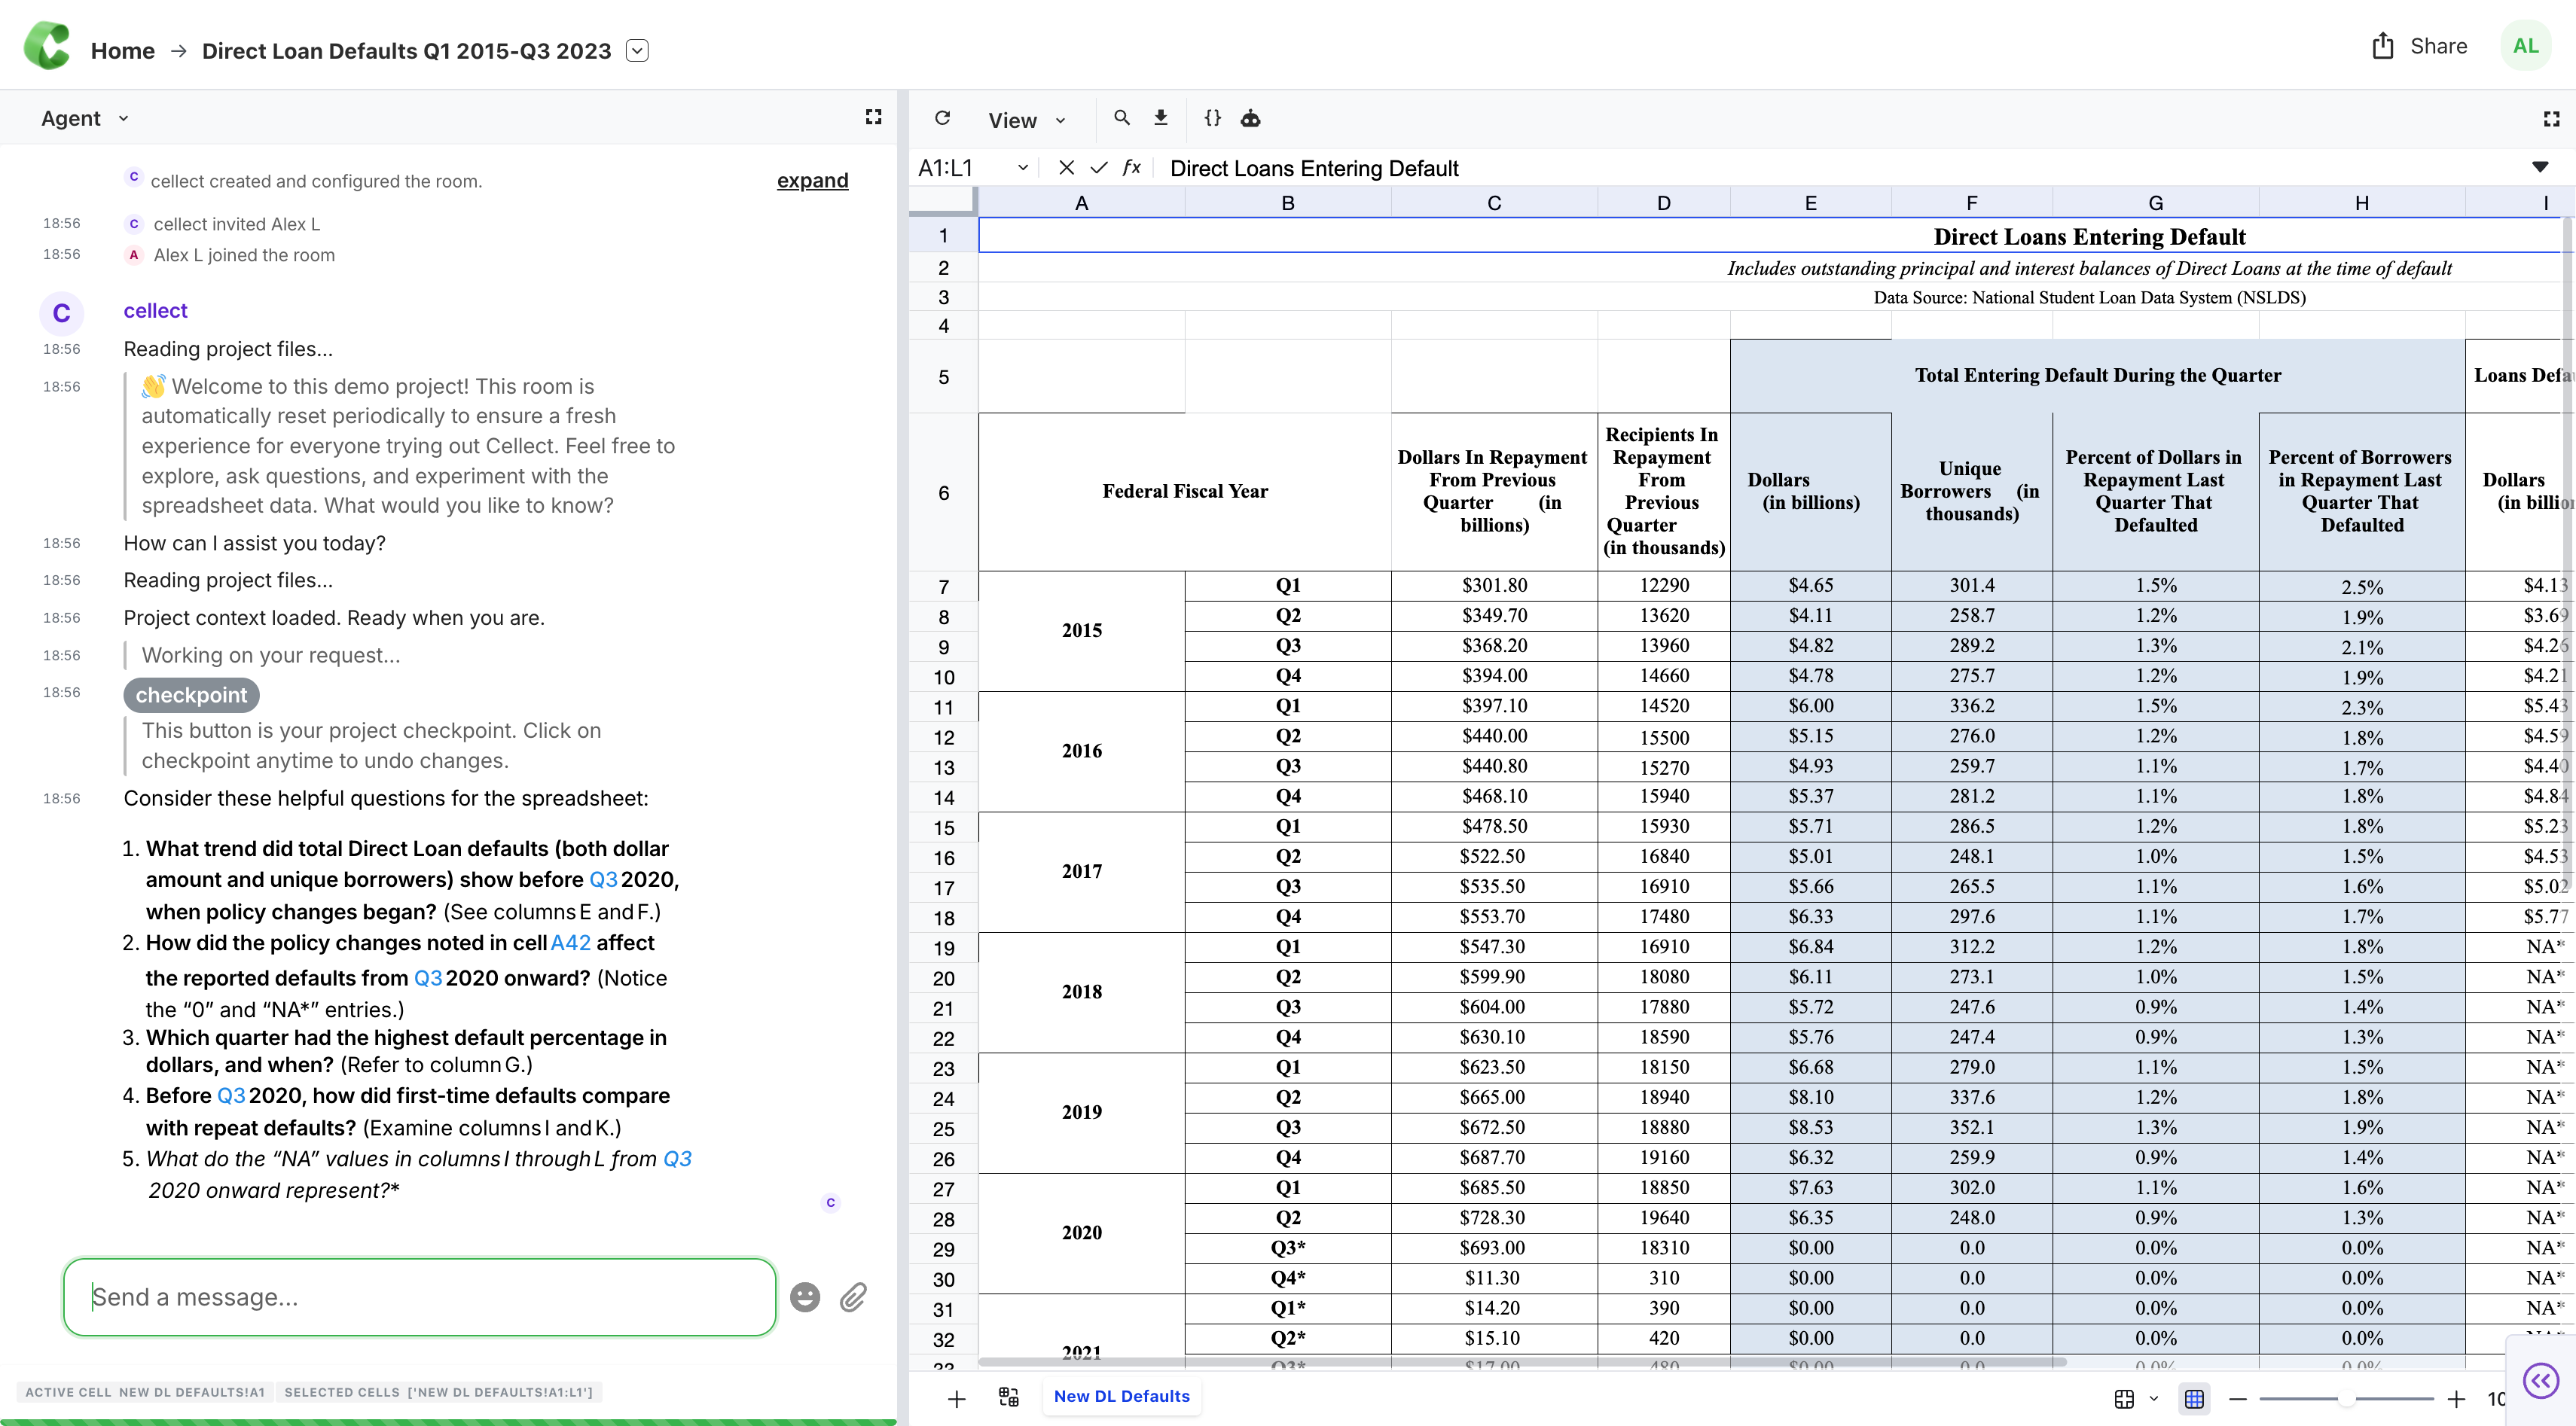
Task: Click the download icon in toolbar
Action: (x=1160, y=118)
